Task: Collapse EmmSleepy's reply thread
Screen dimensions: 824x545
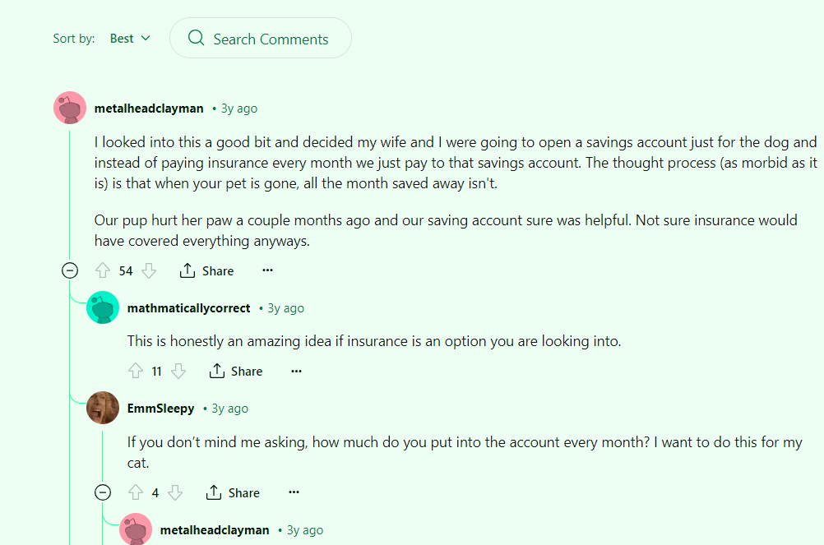Action: [103, 492]
